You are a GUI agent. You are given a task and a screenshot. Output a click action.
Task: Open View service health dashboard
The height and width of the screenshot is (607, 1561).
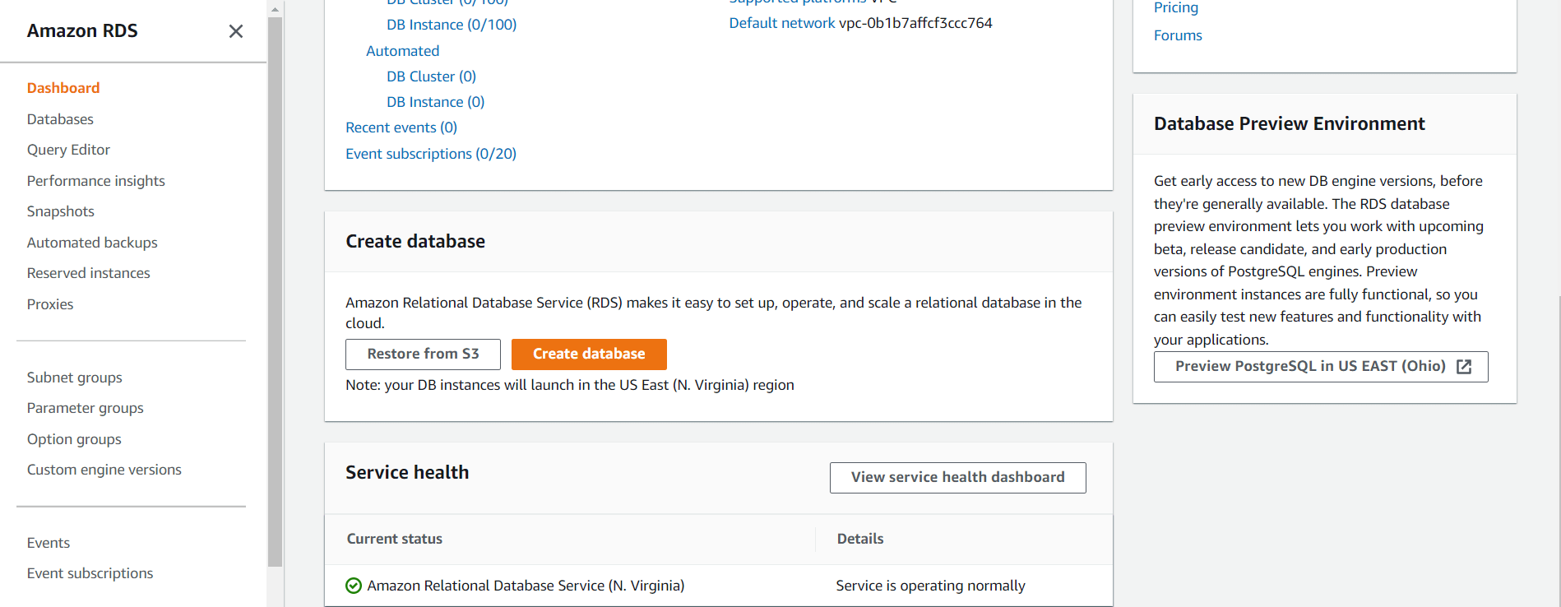957,478
